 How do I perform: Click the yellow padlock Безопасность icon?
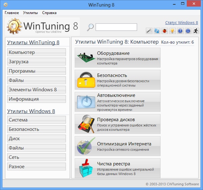tap(86, 80)
